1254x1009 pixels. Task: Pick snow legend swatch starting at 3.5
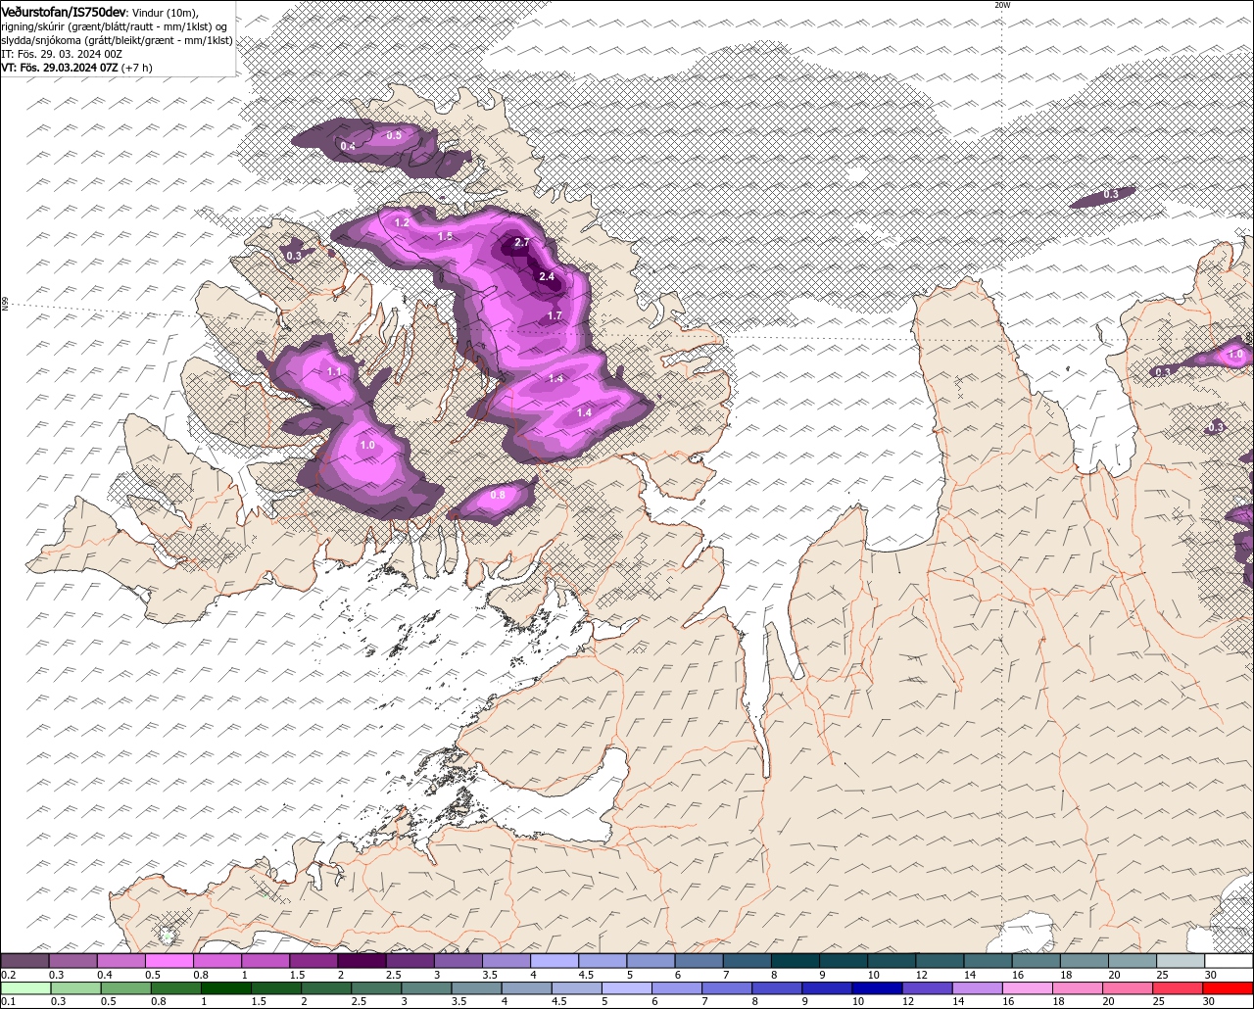pyautogui.click(x=506, y=961)
